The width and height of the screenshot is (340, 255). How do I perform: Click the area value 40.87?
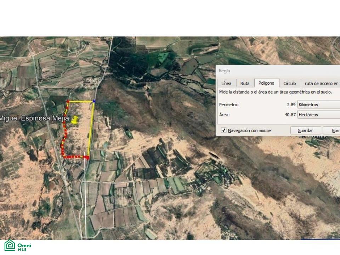(x=290, y=114)
